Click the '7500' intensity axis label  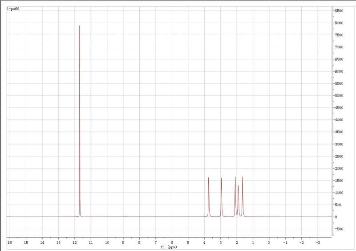click(x=339, y=35)
